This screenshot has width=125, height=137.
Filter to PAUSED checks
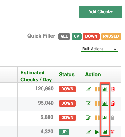point(111,37)
